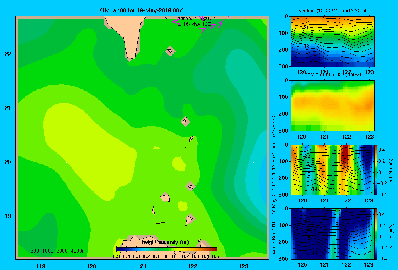The width and height of the screenshot is (398, 270).
Task: Click the eastern endpoint of the white section line
Action: 254,162
